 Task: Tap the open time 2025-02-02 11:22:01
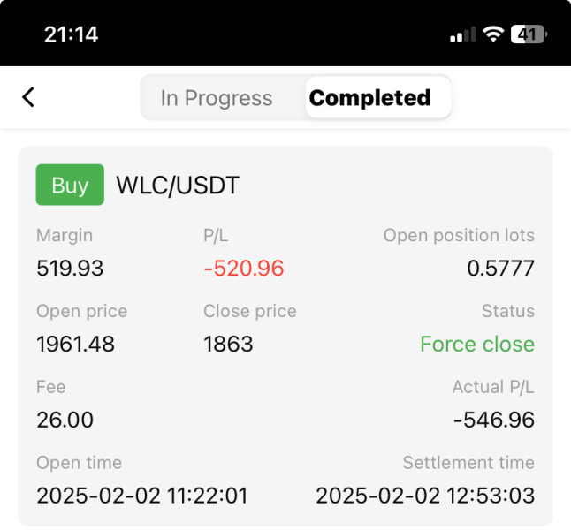pos(141,496)
